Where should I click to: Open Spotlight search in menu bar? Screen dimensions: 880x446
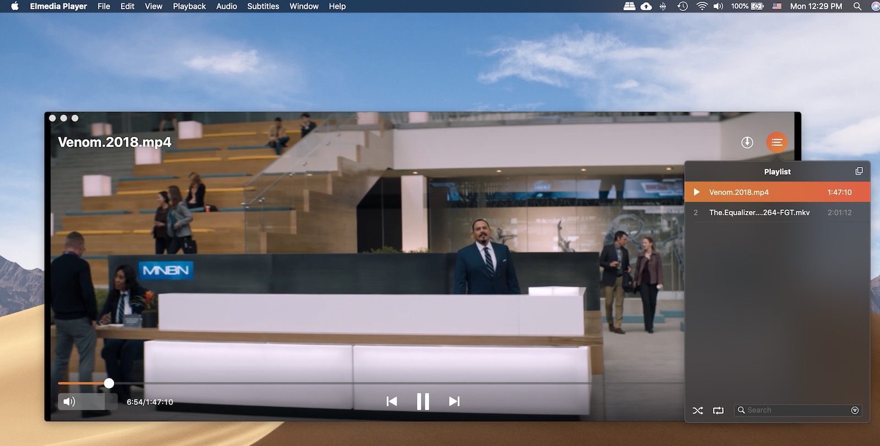click(x=857, y=6)
